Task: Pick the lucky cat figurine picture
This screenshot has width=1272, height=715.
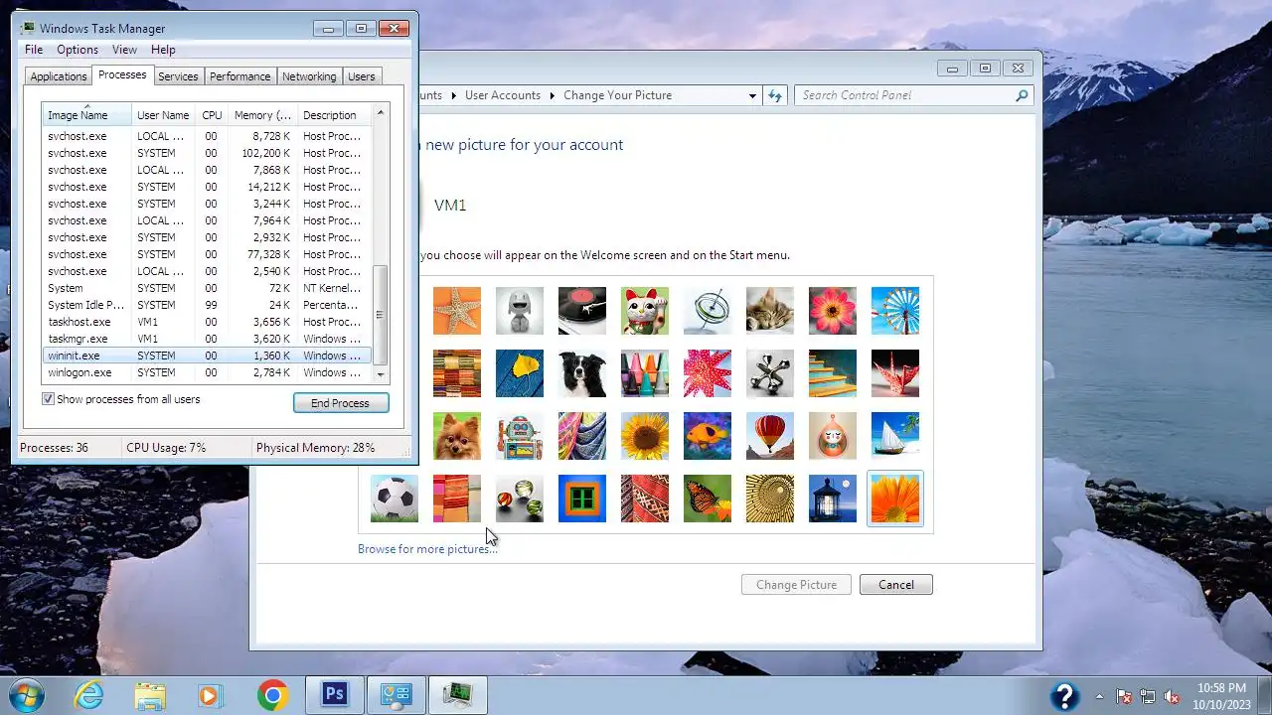Action: [x=645, y=311]
